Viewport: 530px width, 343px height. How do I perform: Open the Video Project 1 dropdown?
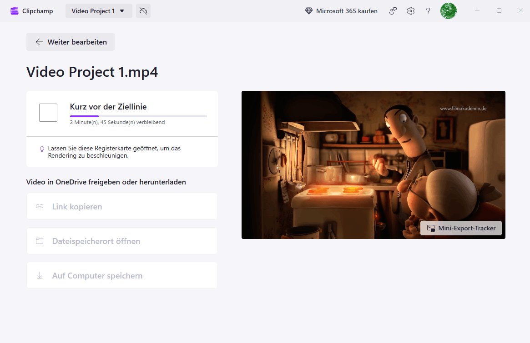(x=99, y=11)
